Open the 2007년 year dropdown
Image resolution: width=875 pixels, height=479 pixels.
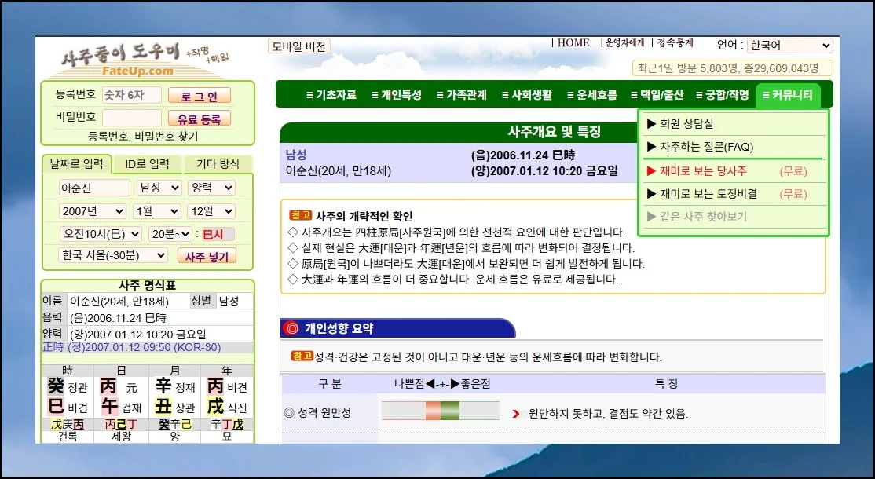[x=92, y=211]
